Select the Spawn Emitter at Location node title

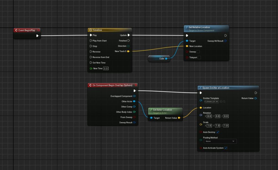pos(216,88)
